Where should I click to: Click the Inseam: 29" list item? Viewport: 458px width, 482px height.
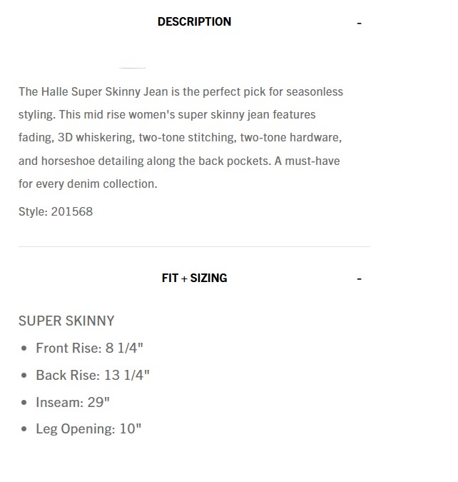[x=73, y=402]
